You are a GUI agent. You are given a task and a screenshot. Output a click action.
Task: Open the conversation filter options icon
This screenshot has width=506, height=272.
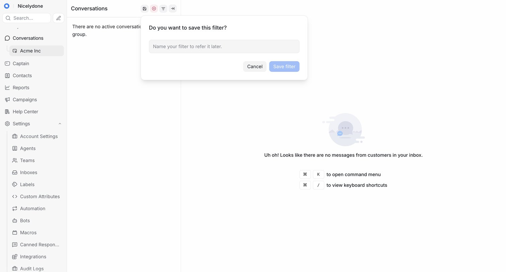pyautogui.click(x=163, y=9)
